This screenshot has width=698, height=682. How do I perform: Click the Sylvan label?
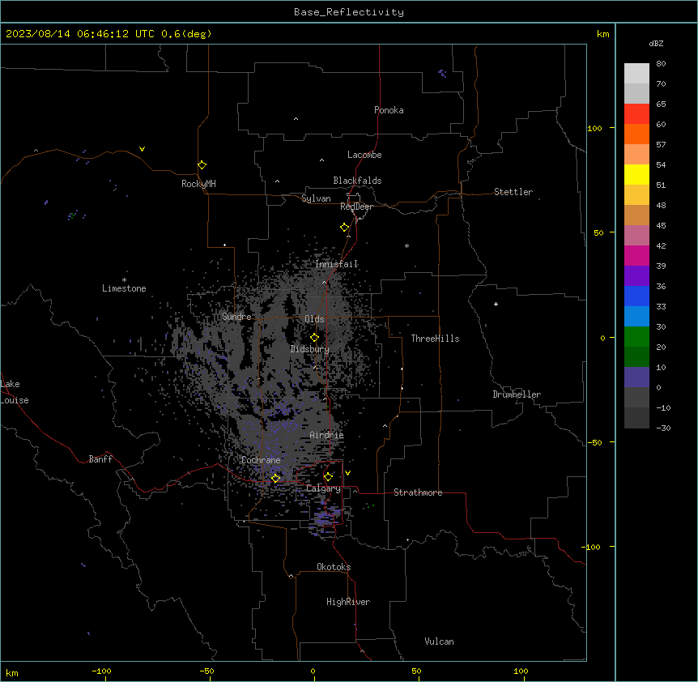coord(316,198)
